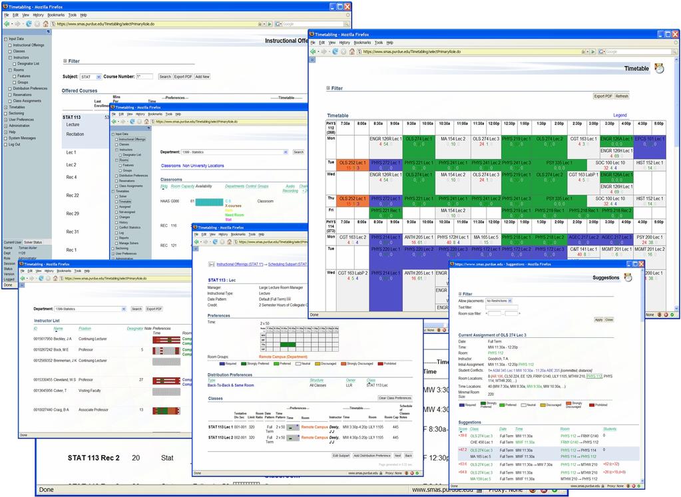Click Home icon in Instructional Offerings window
The image size is (681, 497).
tap(46, 24)
